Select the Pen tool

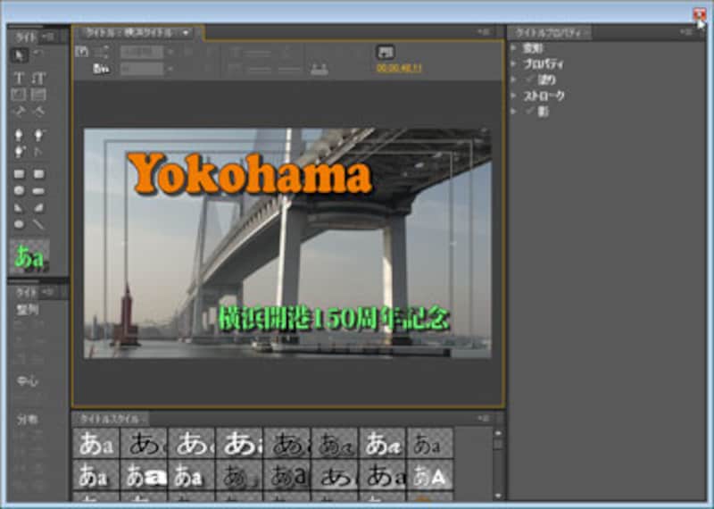pos(19,136)
